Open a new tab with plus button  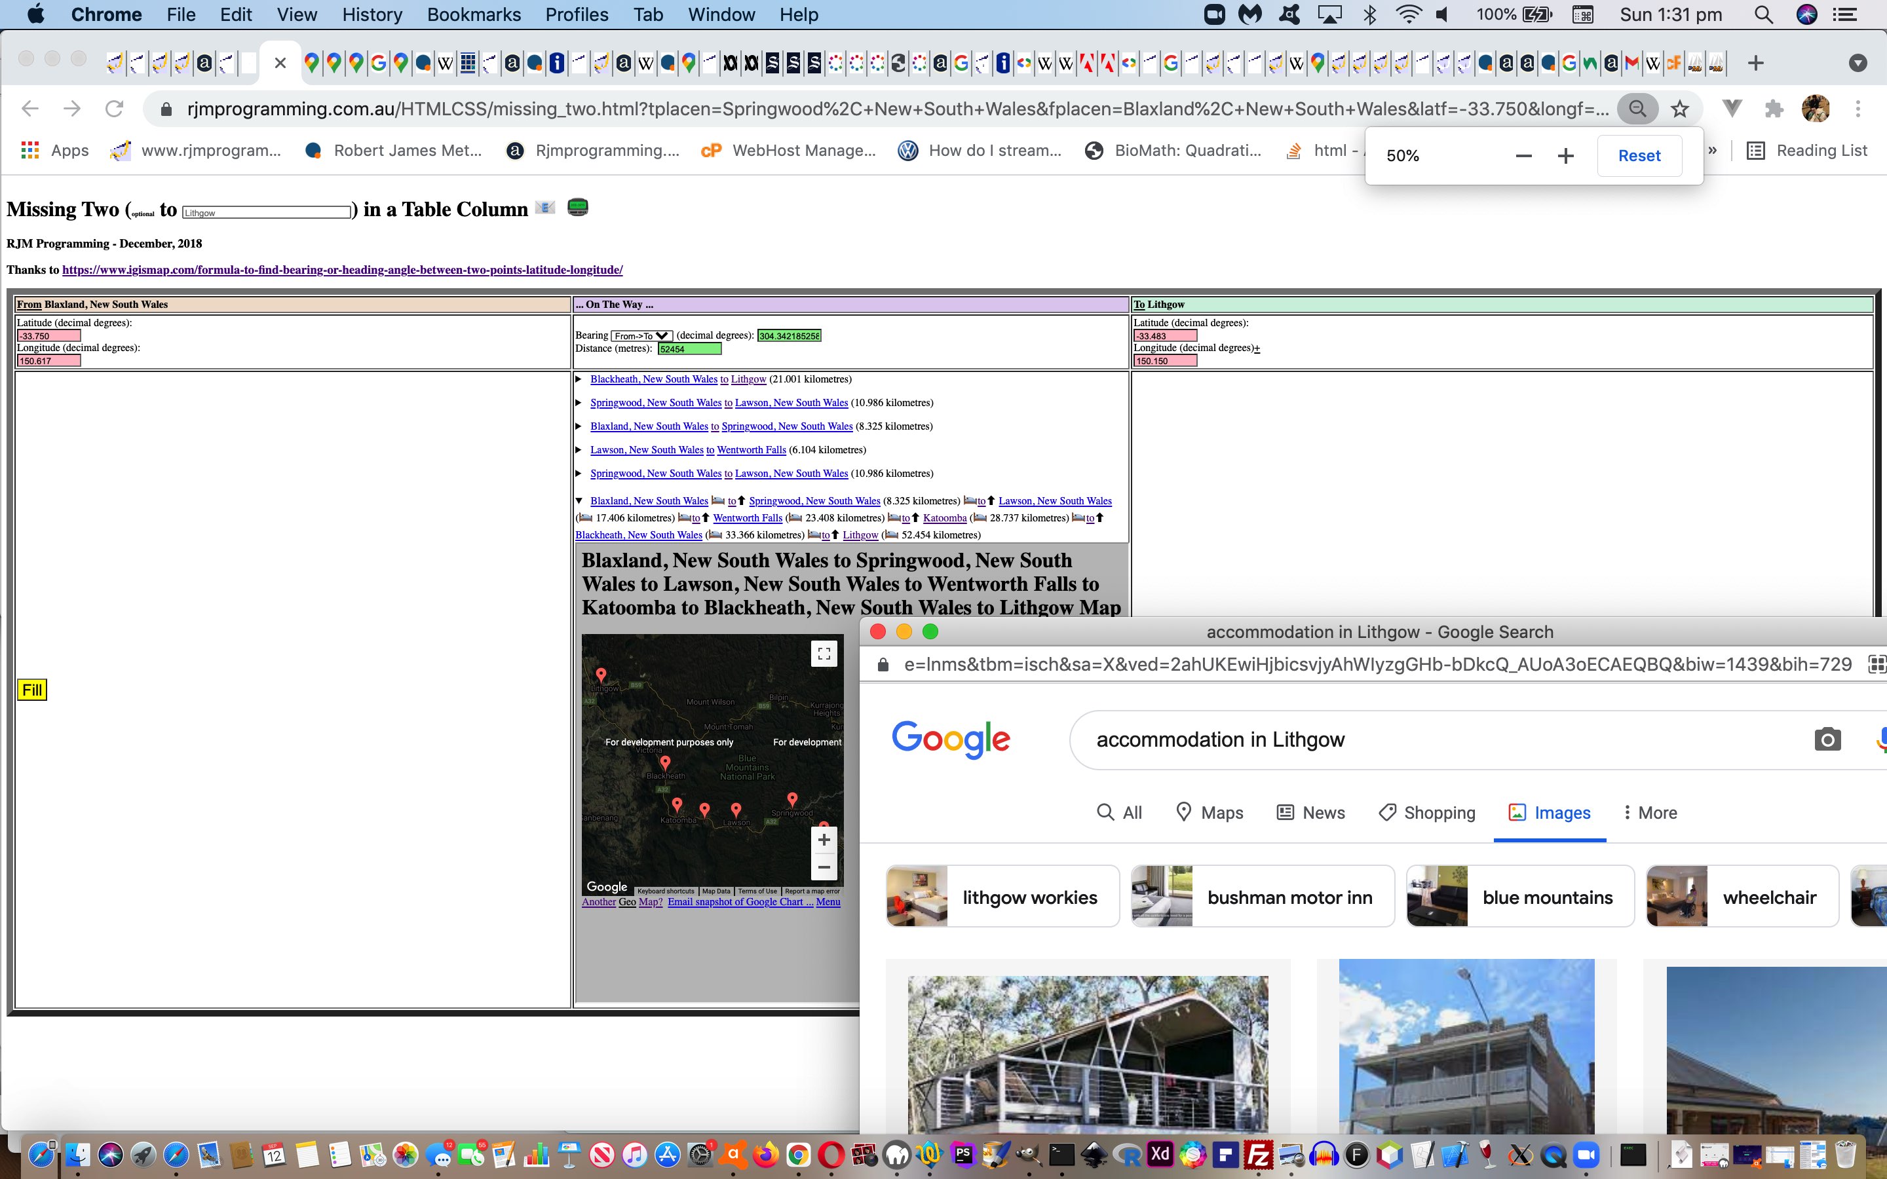(x=1755, y=63)
